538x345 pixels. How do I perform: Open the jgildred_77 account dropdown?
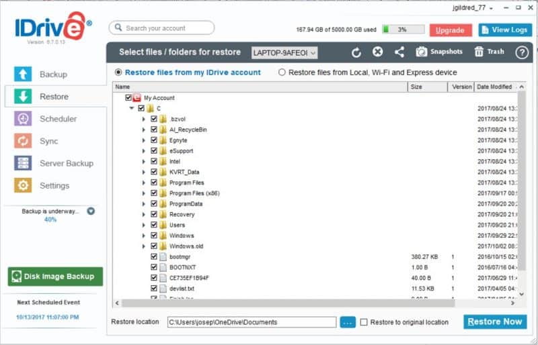[x=473, y=7]
